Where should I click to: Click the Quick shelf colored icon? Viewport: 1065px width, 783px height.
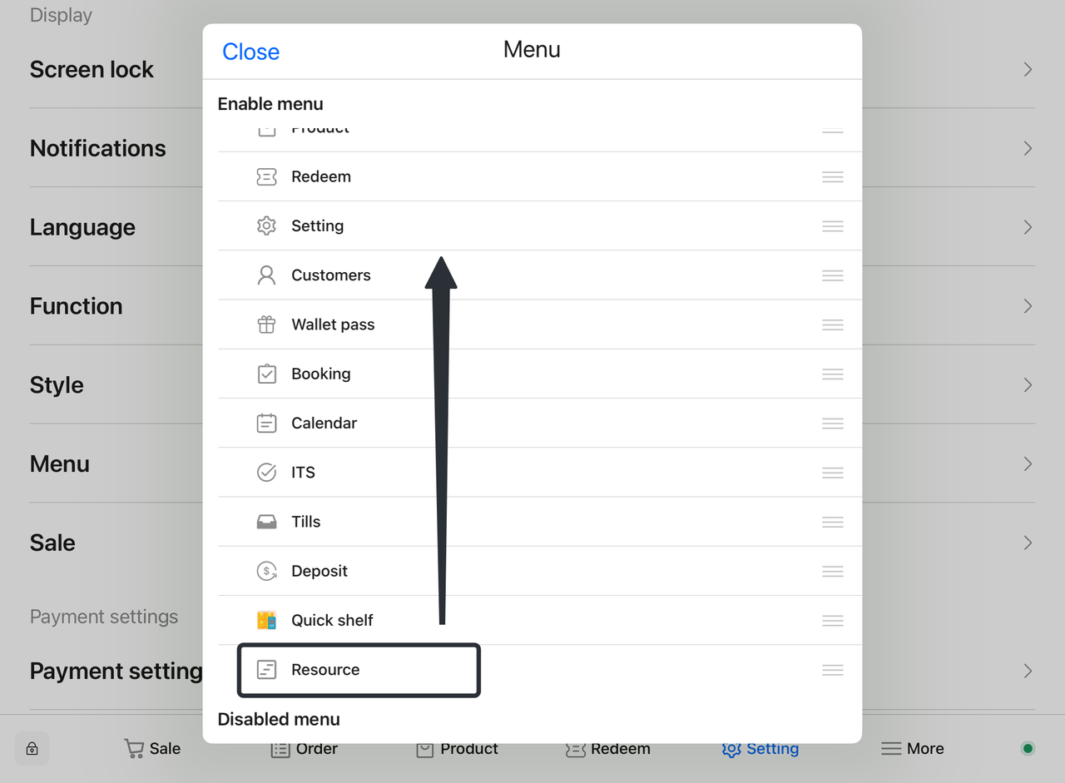pos(266,620)
